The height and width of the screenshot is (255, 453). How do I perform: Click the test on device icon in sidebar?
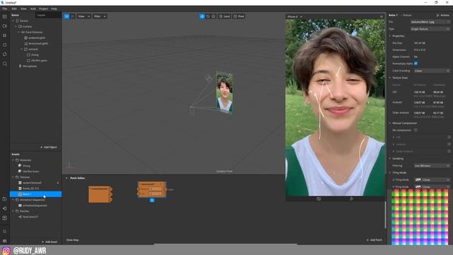pos(5,199)
